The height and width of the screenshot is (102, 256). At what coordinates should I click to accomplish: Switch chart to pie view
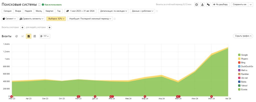coord(16,36)
